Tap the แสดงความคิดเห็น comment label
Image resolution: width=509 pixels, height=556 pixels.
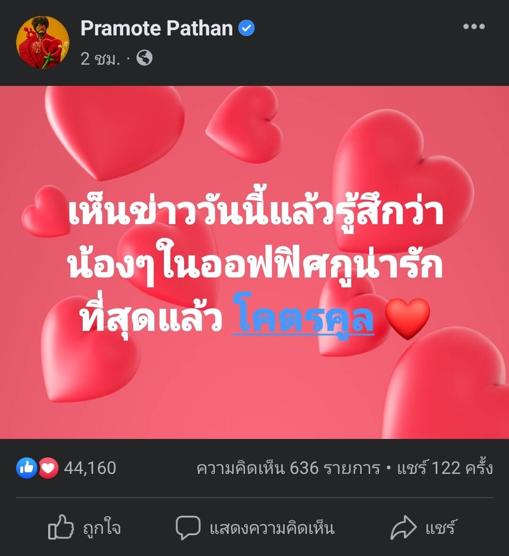[272, 528]
